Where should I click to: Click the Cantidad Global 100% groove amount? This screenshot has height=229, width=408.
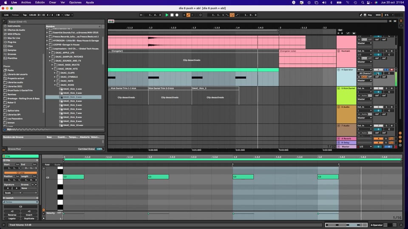click(99, 149)
